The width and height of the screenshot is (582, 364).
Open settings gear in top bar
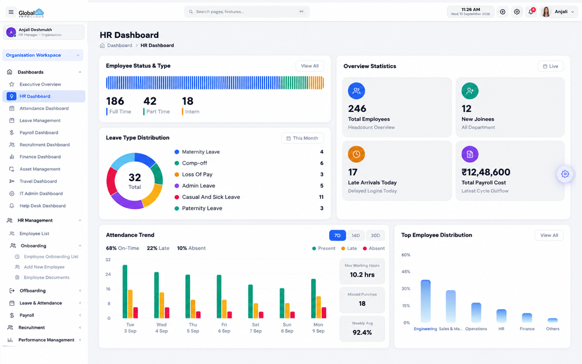click(517, 12)
